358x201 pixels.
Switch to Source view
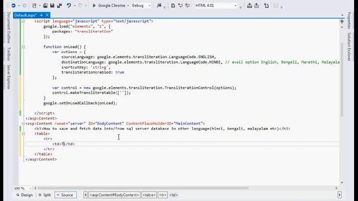(x=65, y=195)
